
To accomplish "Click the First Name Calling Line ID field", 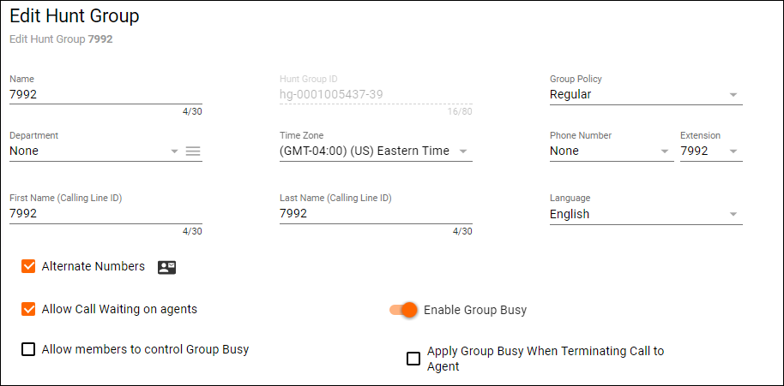I will [x=105, y=215].
